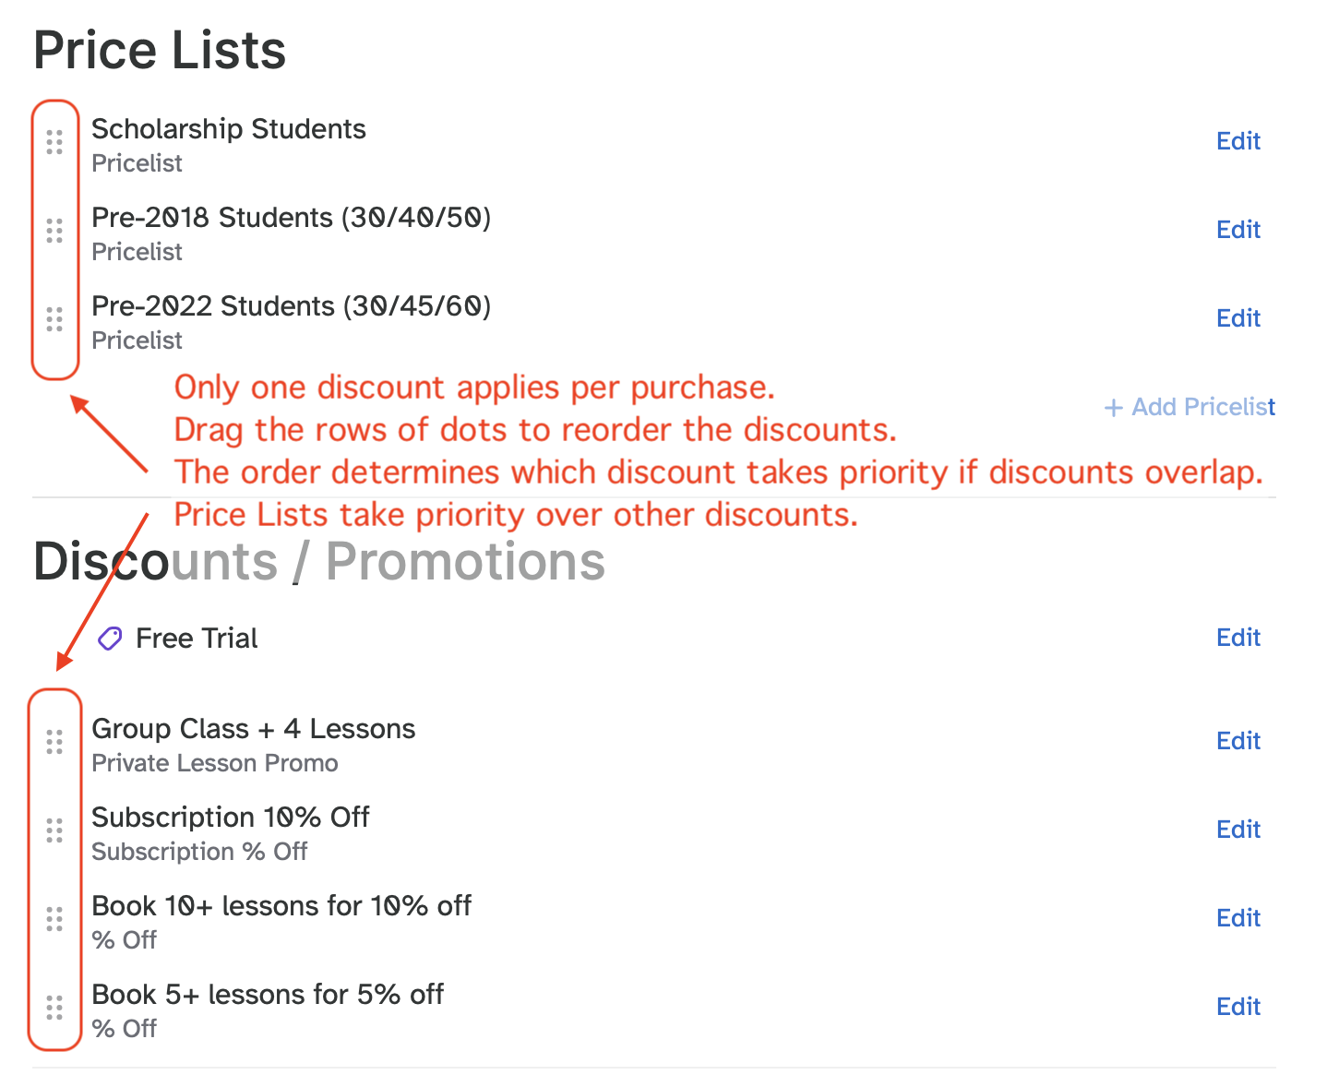Open the Add Pricelist action

(x=1190, y=407)
